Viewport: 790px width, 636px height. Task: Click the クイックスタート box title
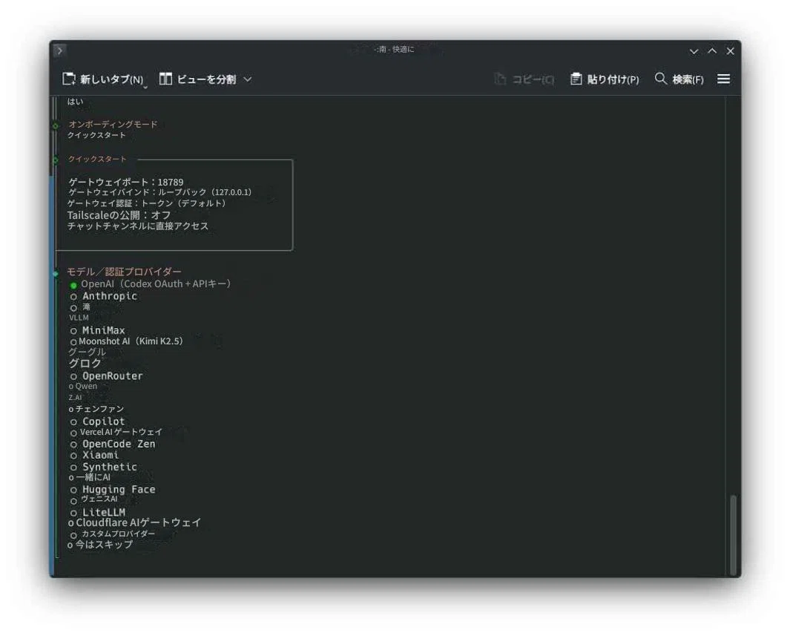97,159
